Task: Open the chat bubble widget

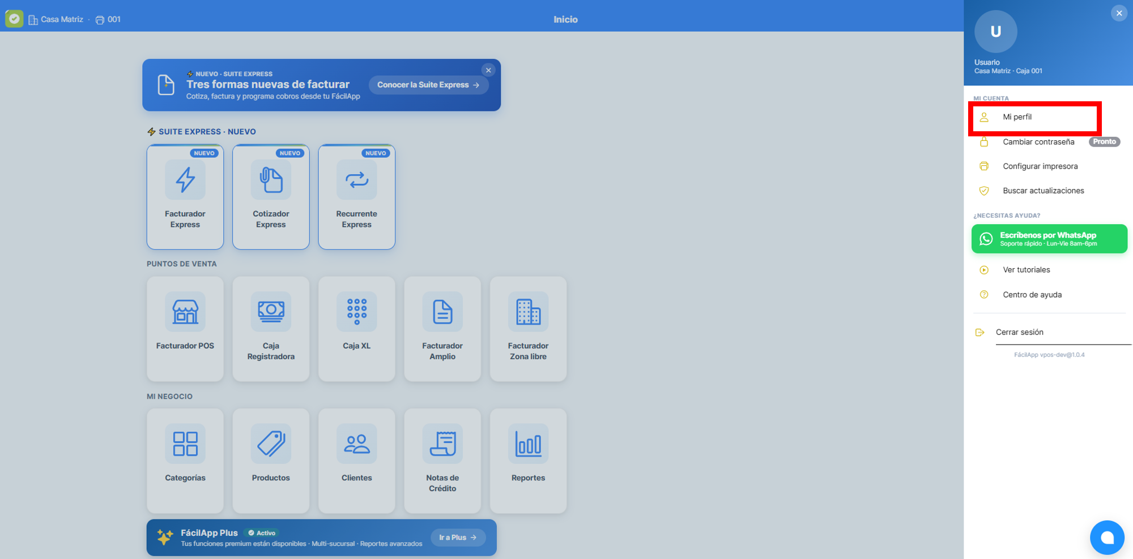Action: (x=1107, y=537)
